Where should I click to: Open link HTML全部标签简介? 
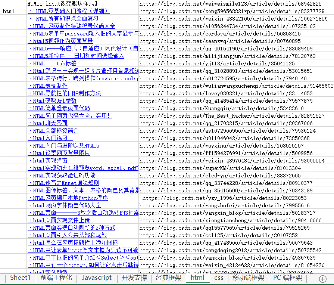53,130
